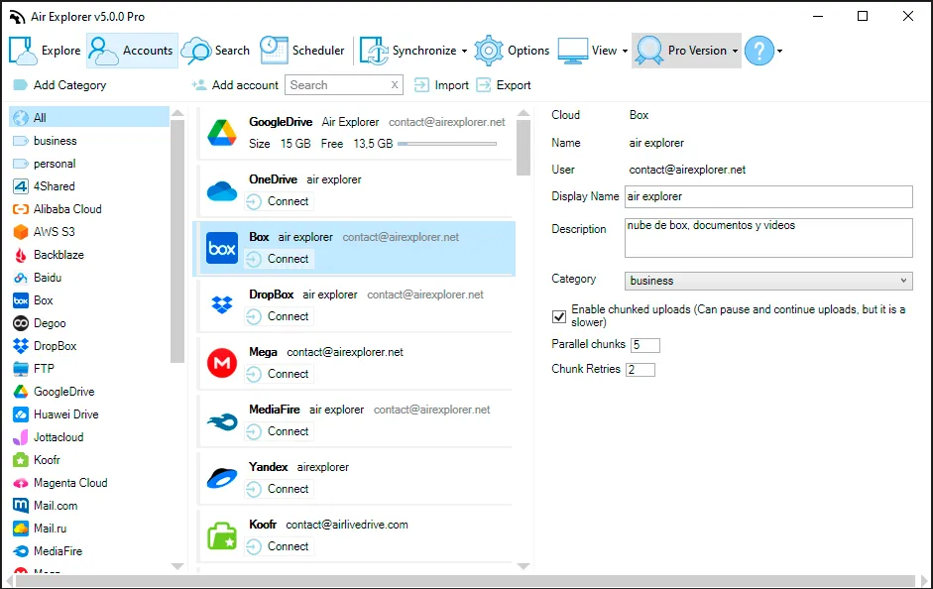Open the Scheduler
The height and width of the screenshot is (589, 933).
[x=302, y=51]
